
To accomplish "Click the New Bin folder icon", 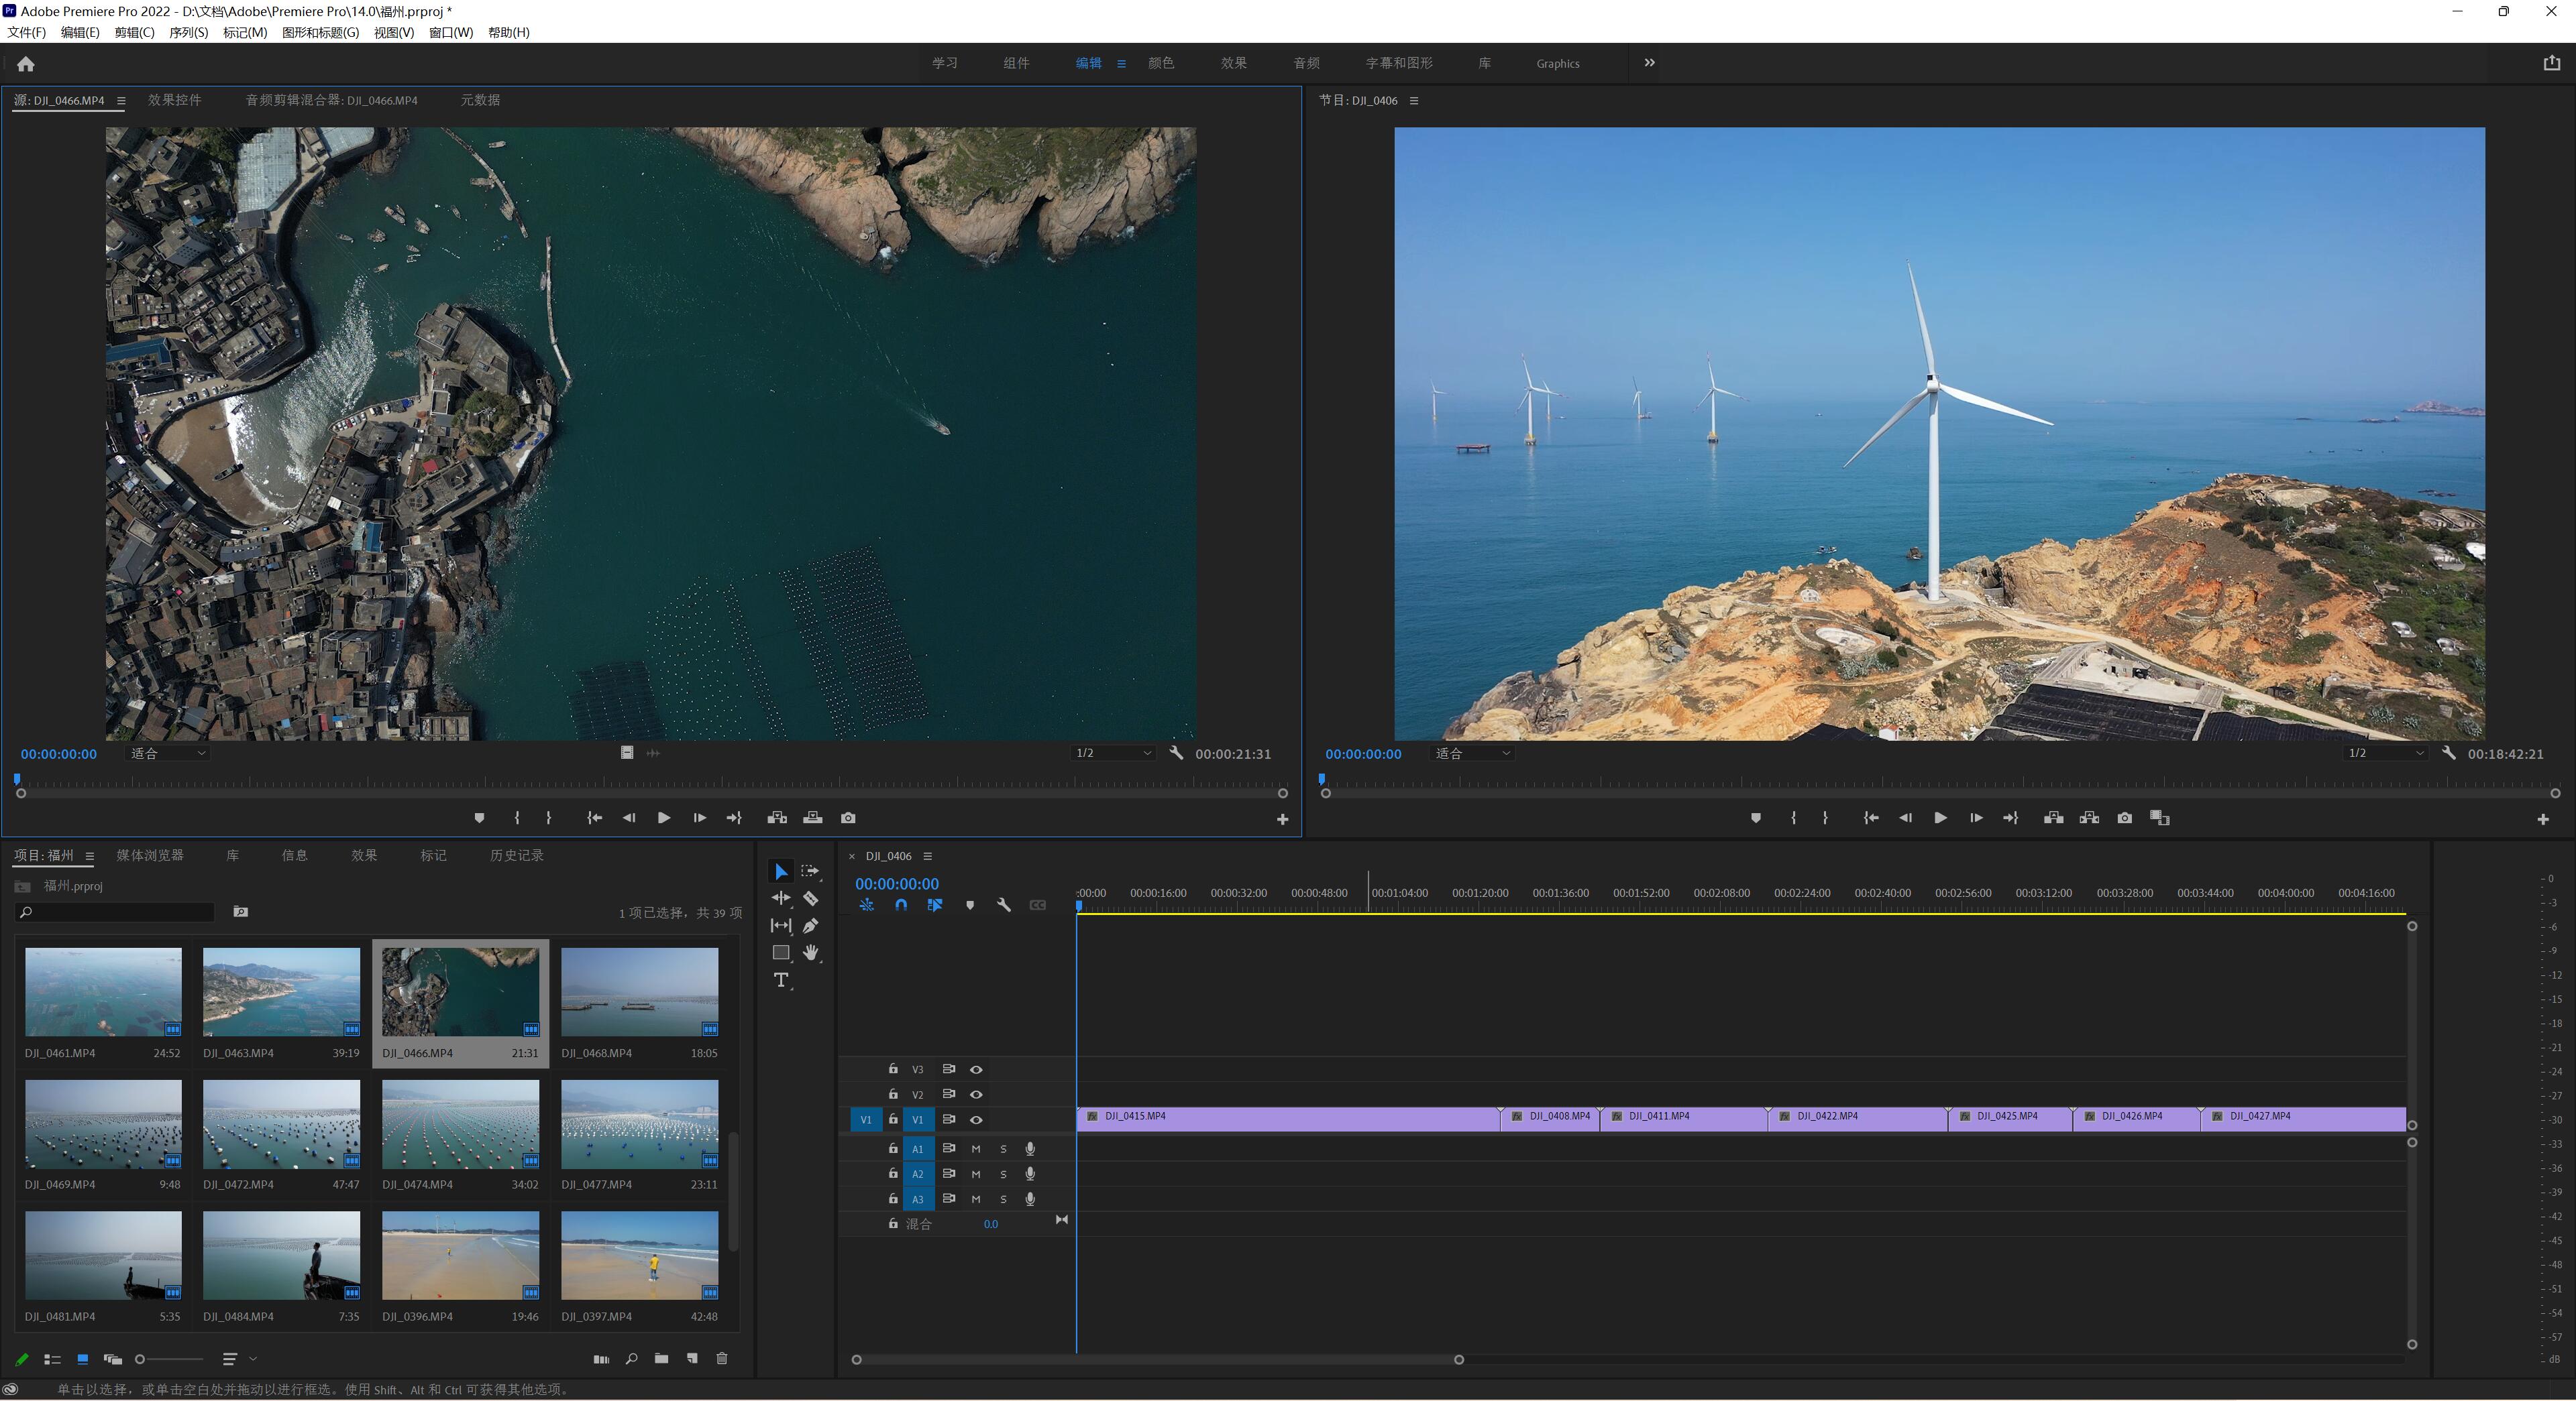I will tap(661, 1359).
